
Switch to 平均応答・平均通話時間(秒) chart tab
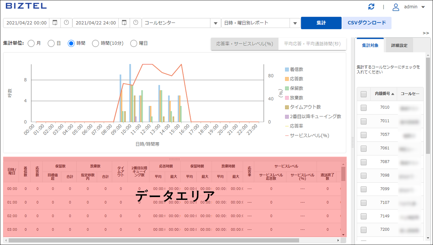pyautogui.click(x=312, y=44)
